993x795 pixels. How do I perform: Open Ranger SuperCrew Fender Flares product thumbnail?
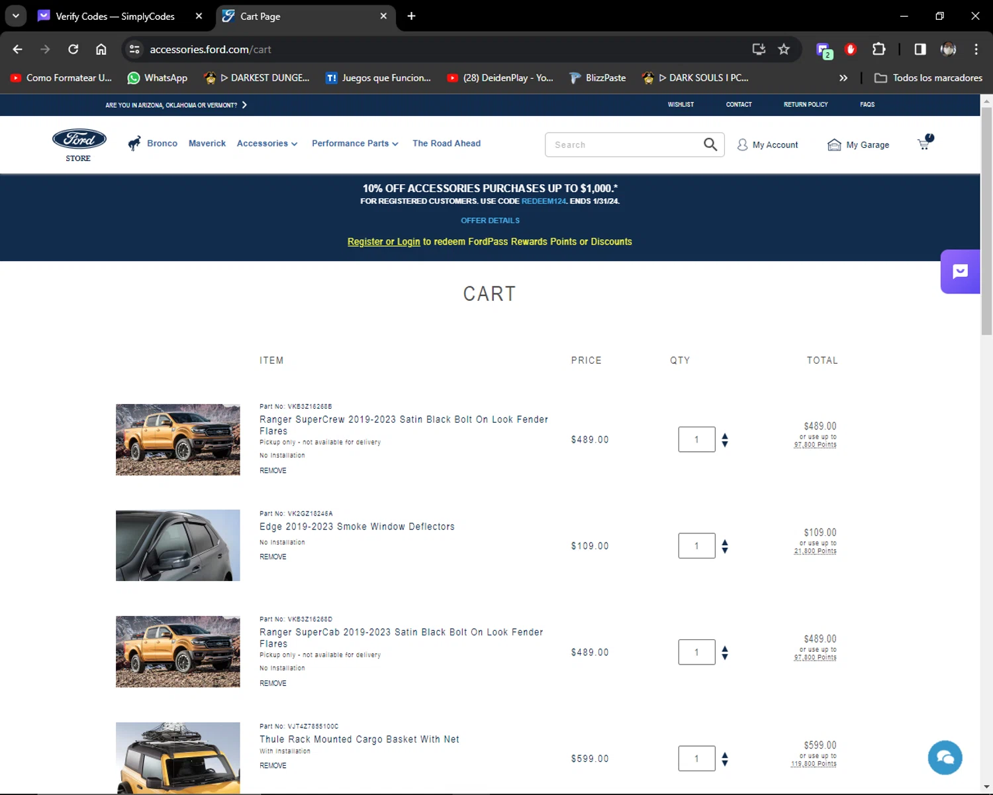click(178, 439)
